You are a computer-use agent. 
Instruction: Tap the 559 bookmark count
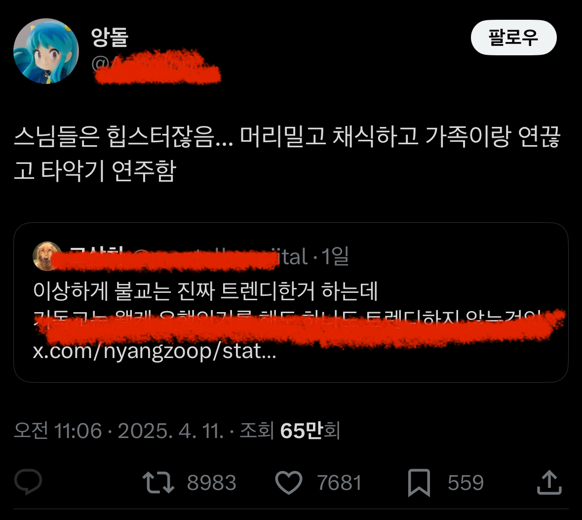(x=466, y=483)
